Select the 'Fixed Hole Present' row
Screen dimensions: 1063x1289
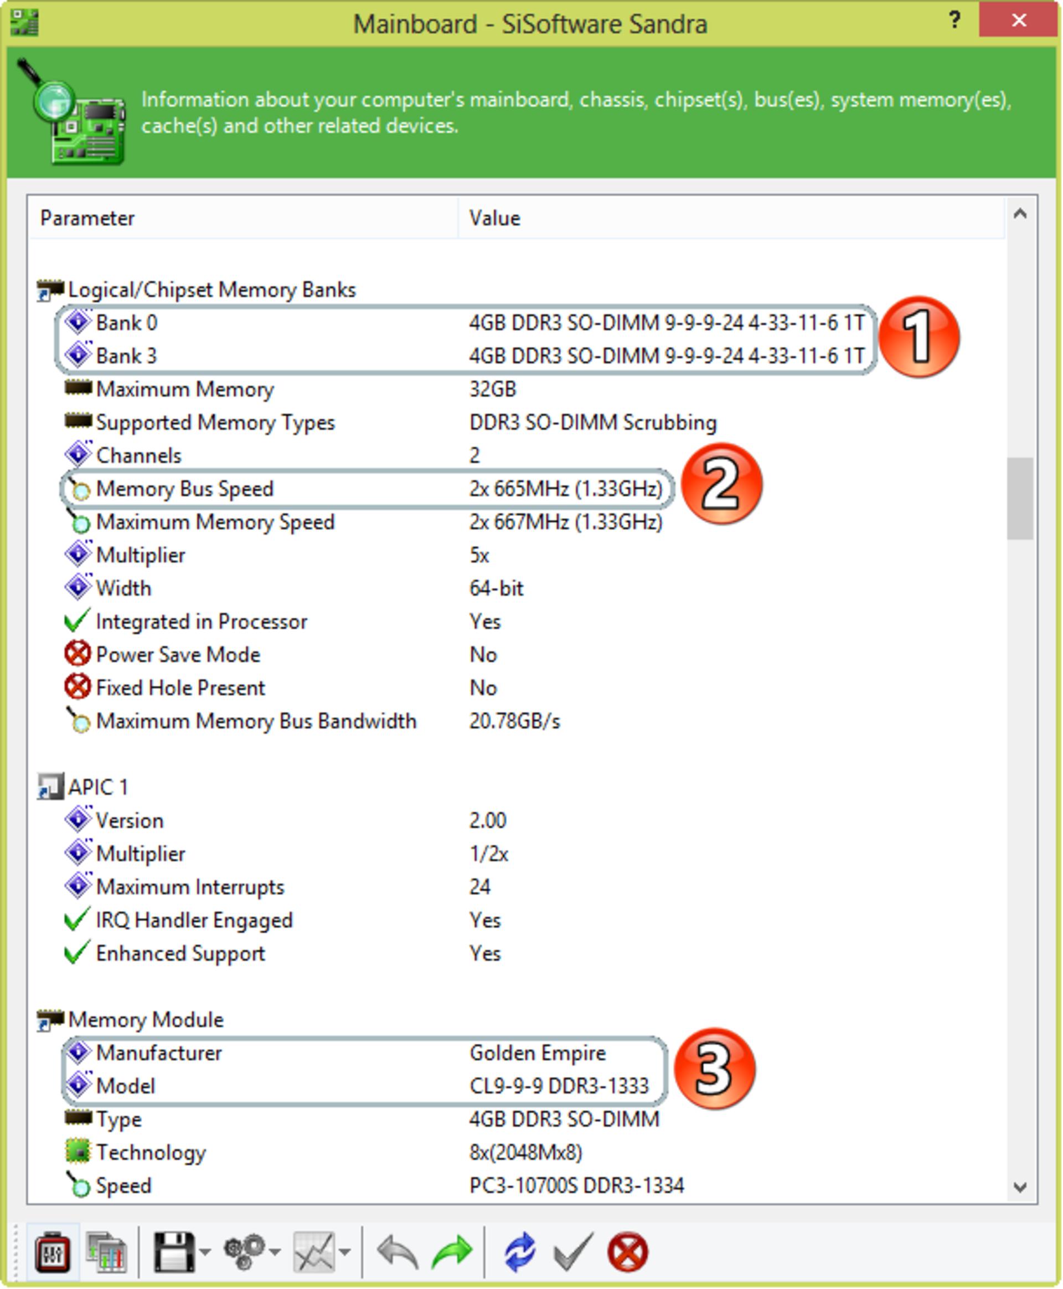tap(281, 687)
